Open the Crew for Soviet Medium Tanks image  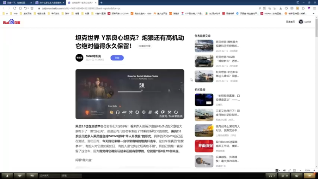(x=130, y=94)
